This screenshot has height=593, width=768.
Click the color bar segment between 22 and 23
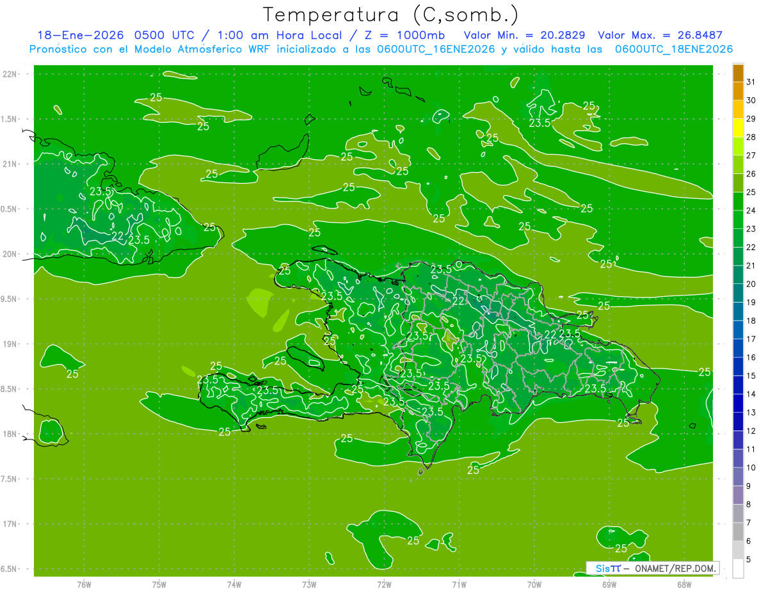(738, 238)
